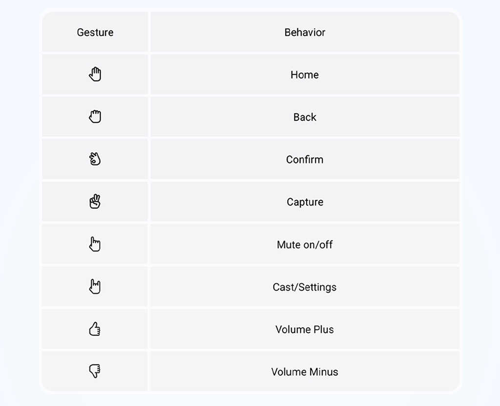Click the fist Back gesture icon
The width and height of the screenshot is (500, 406).
[95, 116]
